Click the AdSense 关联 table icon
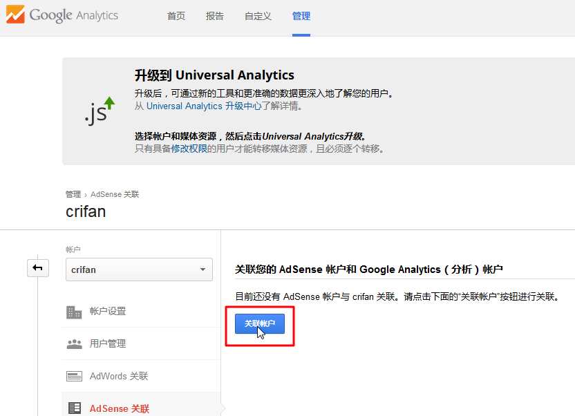Screen dimensions: 575x416 pyautogui.click(x=75, y=408)
